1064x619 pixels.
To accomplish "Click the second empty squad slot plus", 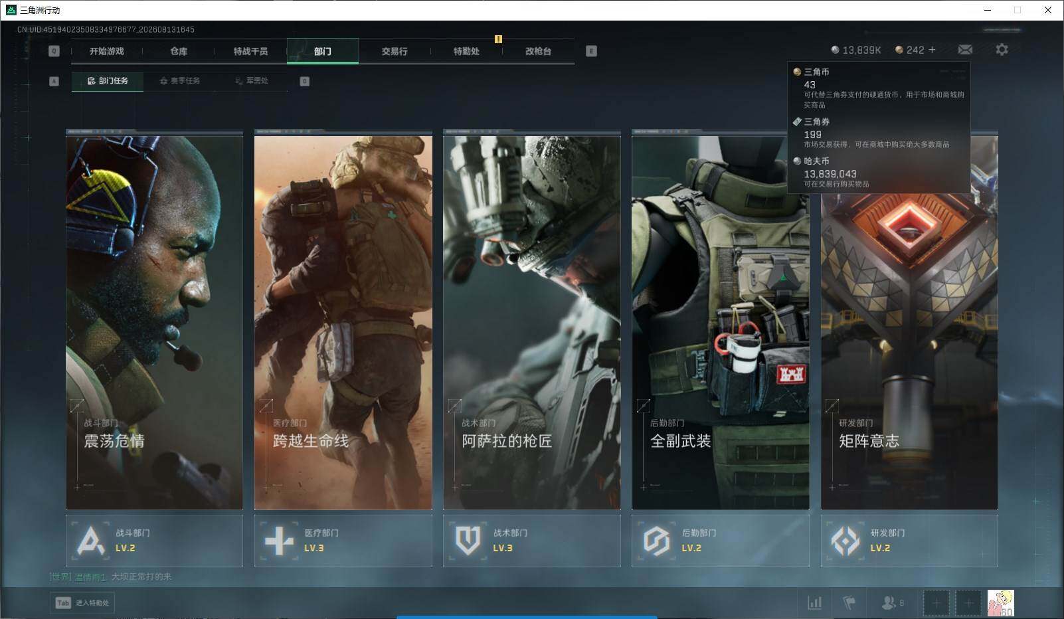I will (x=968, y=603).
